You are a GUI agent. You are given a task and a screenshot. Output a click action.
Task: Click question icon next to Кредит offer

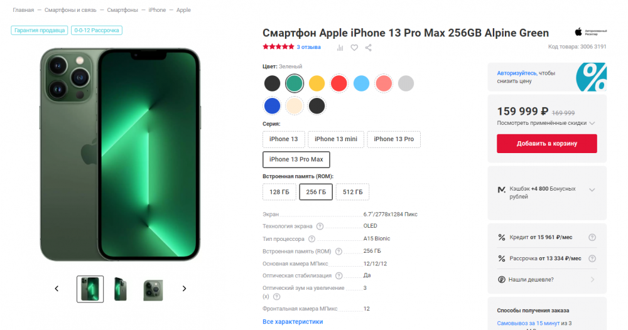pos(592,237)
